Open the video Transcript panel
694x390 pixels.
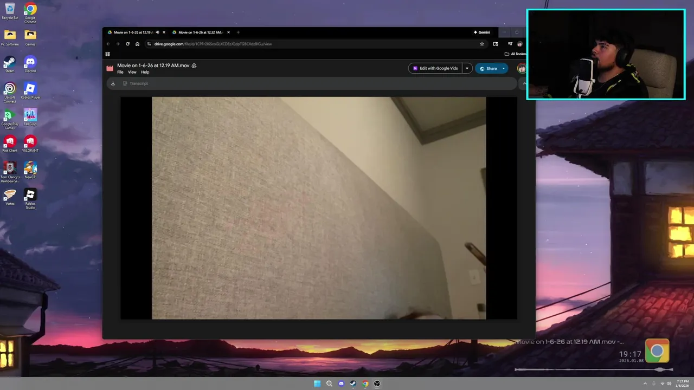(x=136, y=83)
